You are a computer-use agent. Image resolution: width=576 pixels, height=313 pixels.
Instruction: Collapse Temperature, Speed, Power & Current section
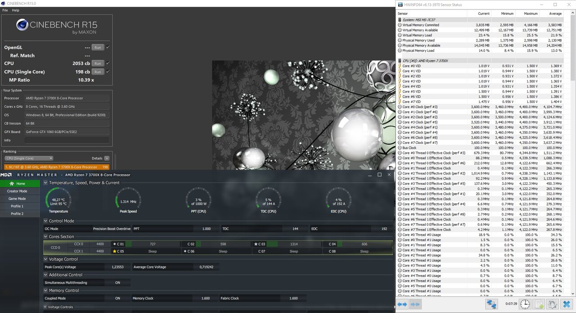click(x=45, y=183)
